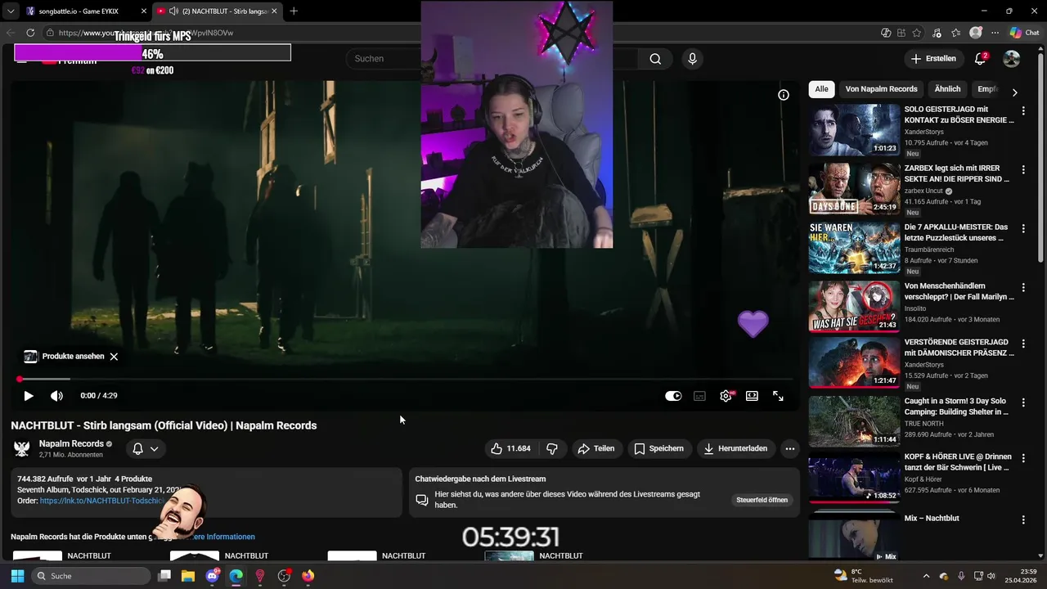Open options for the ZARBEX video
Image resolution: width=1047 pixels, height=589 pixels.
coord(1023,169)
